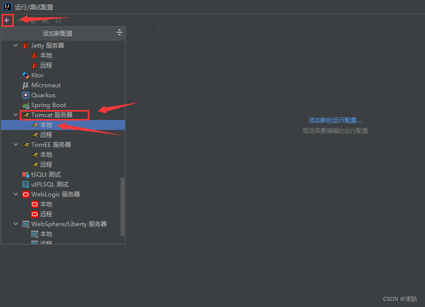Viewport: 425px width, 307px height.
Task: Click the plus add configuration button
Action: pos(6,20)
